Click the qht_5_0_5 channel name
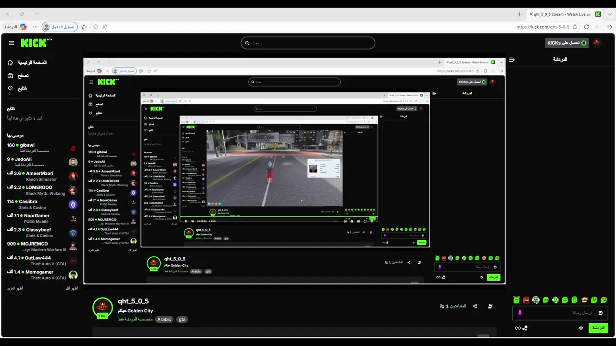The image size is (616, 346). 133,301
